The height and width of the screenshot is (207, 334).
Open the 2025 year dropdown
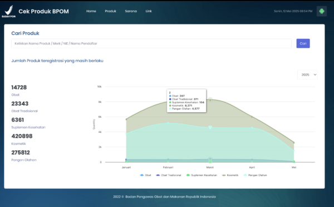307,75
